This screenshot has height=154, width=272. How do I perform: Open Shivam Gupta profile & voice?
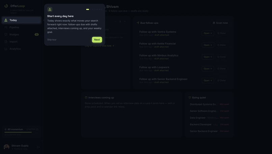coord(20,147)
